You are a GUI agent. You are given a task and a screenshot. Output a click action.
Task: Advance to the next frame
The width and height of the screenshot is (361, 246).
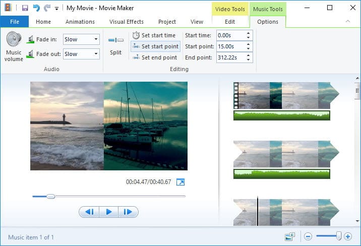128,212
